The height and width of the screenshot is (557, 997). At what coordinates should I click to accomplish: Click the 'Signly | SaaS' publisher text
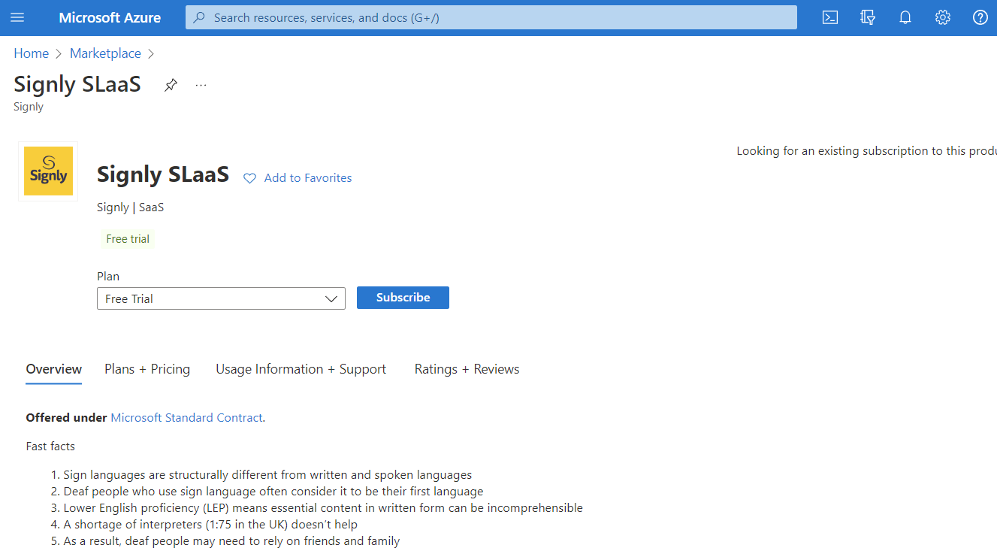pos(131,207)
